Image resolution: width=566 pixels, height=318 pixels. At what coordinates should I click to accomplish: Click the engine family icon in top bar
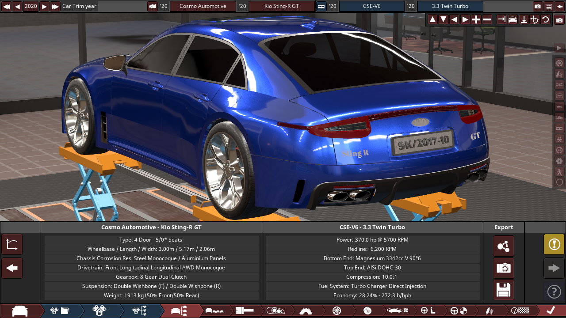321,6
